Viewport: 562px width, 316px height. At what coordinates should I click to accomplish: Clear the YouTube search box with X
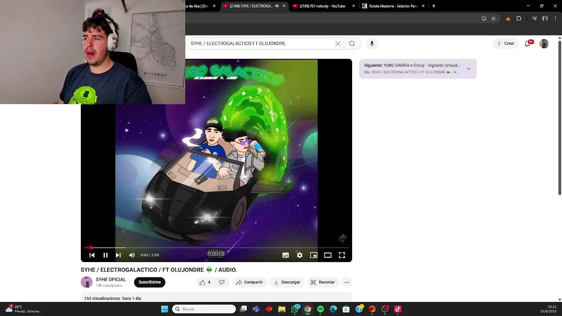[x=338, y=43]
